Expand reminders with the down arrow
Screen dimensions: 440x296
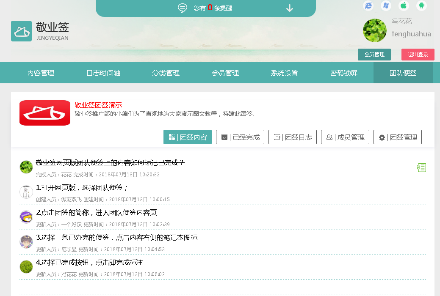pos(290,8)
